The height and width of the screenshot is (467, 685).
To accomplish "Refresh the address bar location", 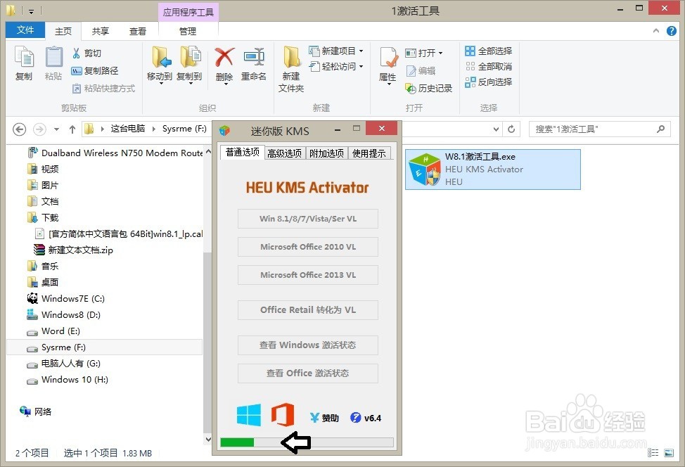I will point(511,129).
